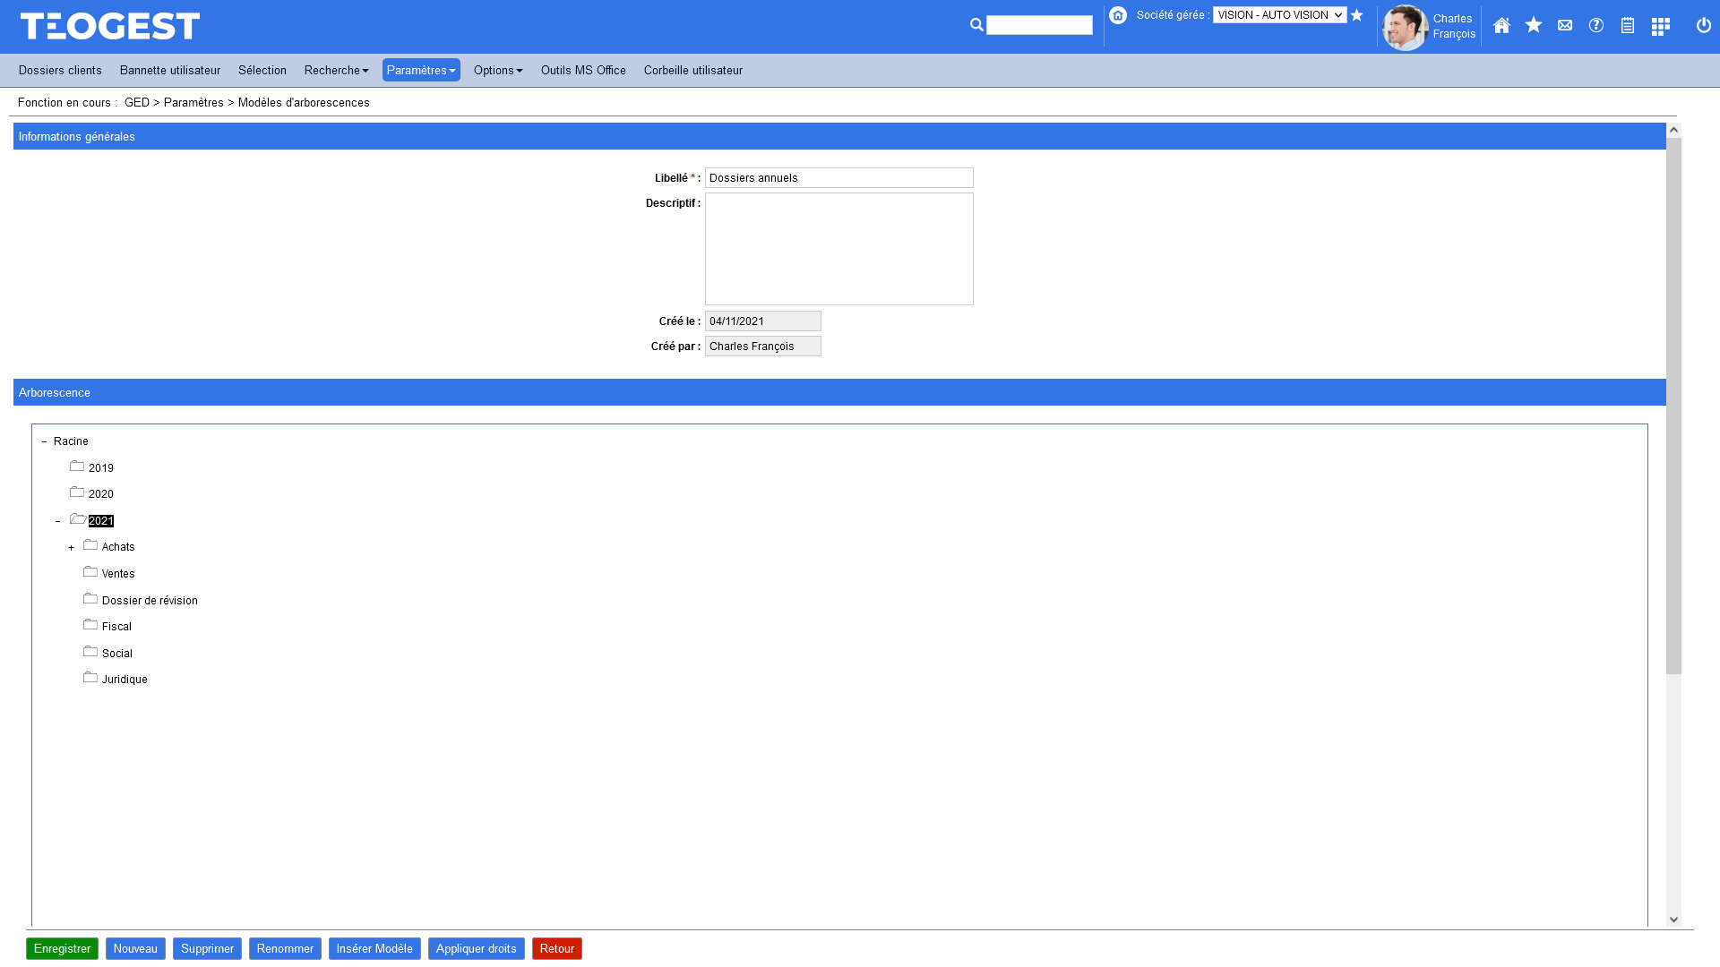1720x967 pixels.
Task: Open the notepad clipboard icon
Action: pyautogui.click(x=1627, y=26)
